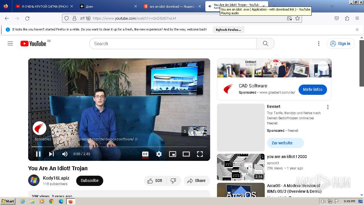Enable miniplayer mode icon
The image size is (364, 205).
173,154
